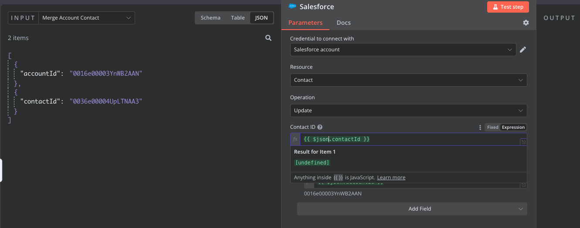Open node settings gear icon

526,23
